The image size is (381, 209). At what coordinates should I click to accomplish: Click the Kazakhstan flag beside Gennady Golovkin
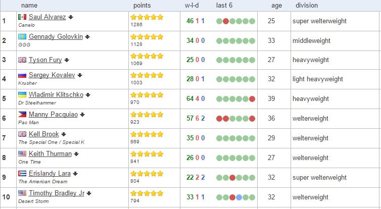click(22, 36)
